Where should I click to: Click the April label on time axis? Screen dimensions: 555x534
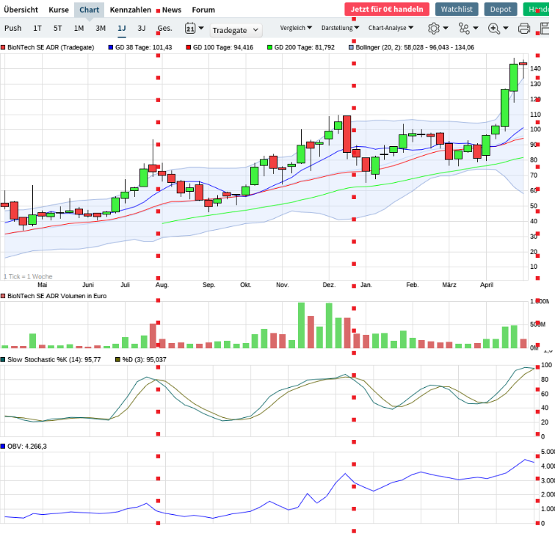pyautogui.click(x=487, y=285)
